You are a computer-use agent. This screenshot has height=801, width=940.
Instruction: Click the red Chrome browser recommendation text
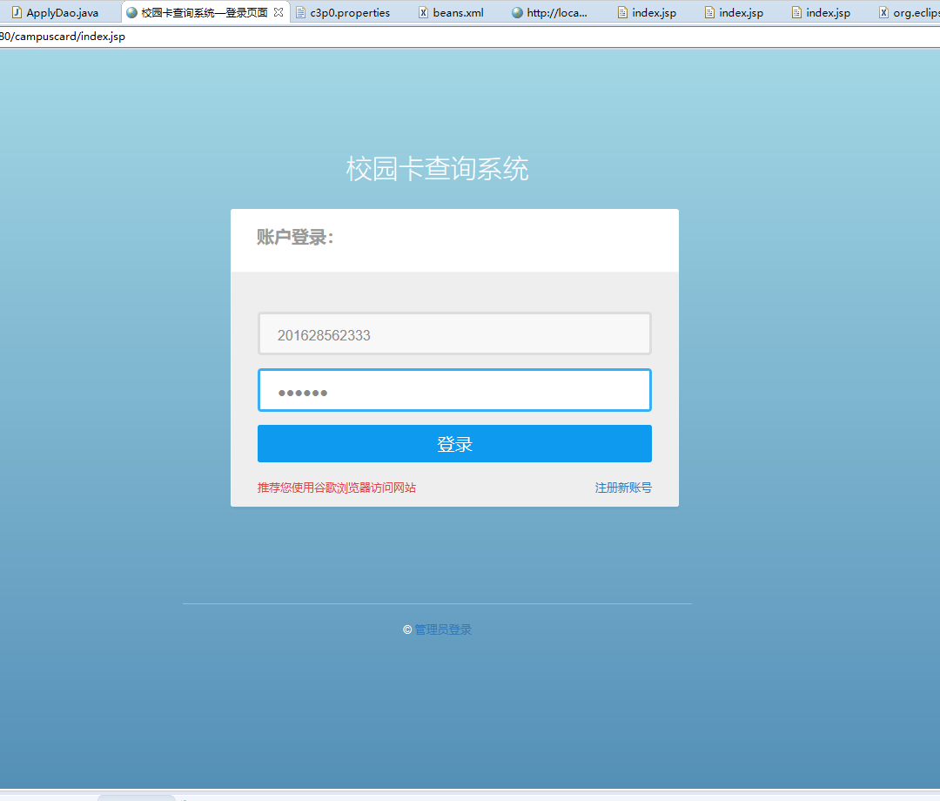tap(335, 487)
